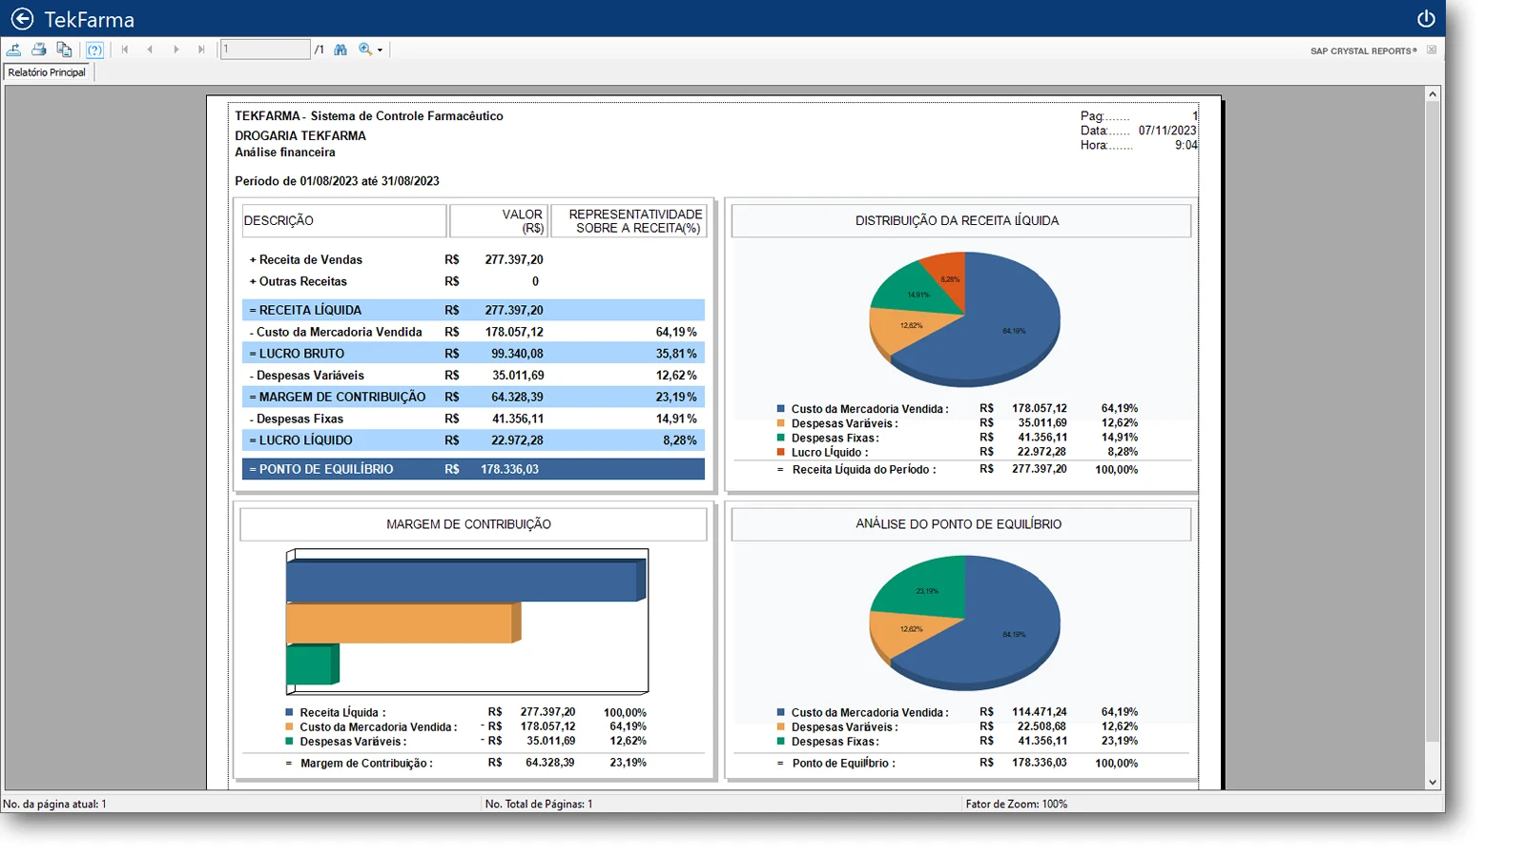Expand the zoom level dropdown arrow
Viewport: 1526px width, 858px height.
click(380, 51)
